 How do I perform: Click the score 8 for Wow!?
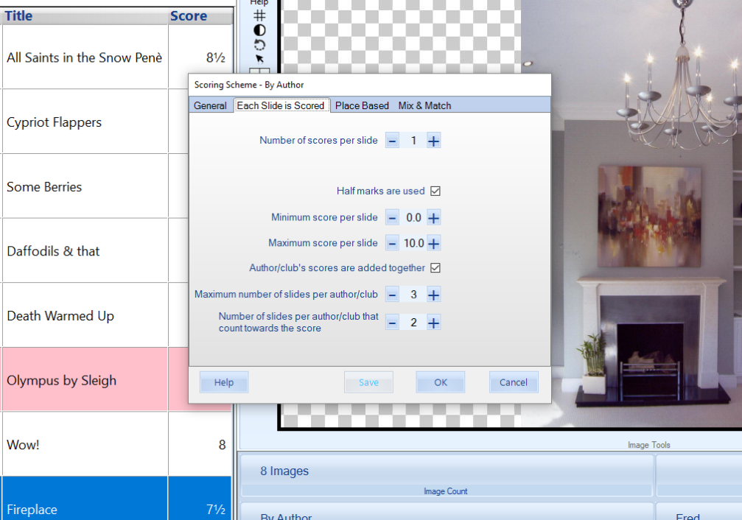[x=222, y=445]
